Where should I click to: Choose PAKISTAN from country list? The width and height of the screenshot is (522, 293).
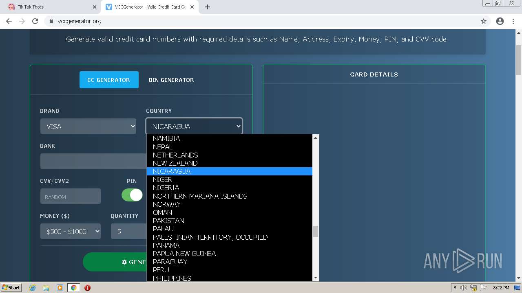230,221
